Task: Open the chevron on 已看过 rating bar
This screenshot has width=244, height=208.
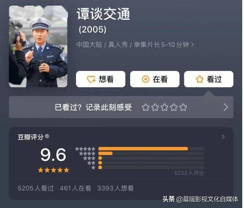Action: [x=225, y=107]
